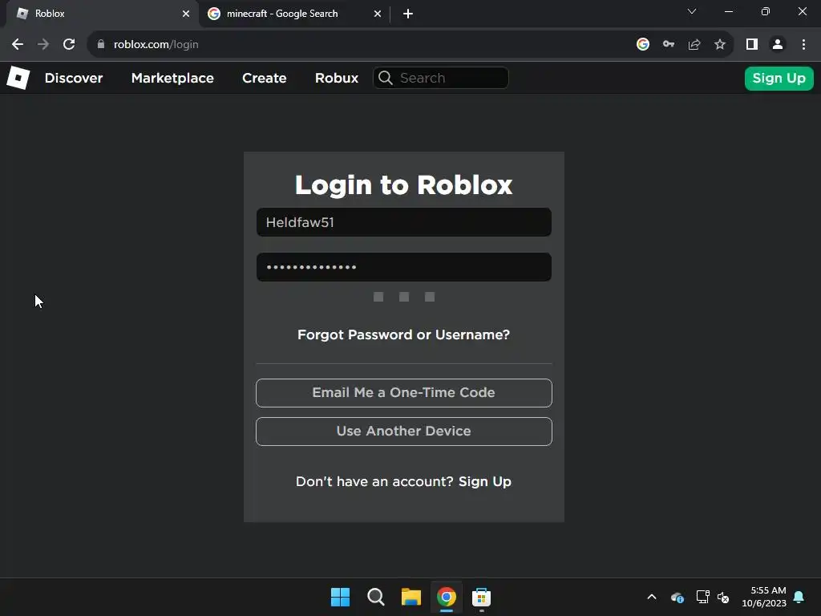
Task: Click the muted volume tray icon
Action: (x=723, y=597)
